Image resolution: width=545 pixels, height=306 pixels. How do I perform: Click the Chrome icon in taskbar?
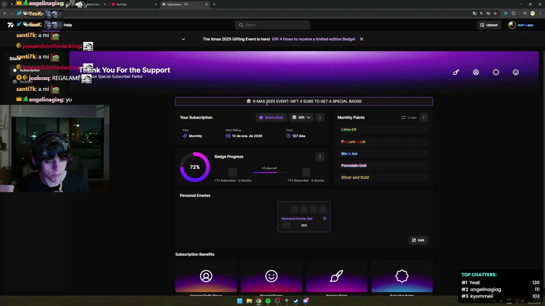pyautogui.click(x=258, y=301)
